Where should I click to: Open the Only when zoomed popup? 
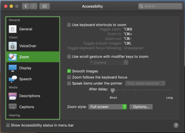[145, 83]
